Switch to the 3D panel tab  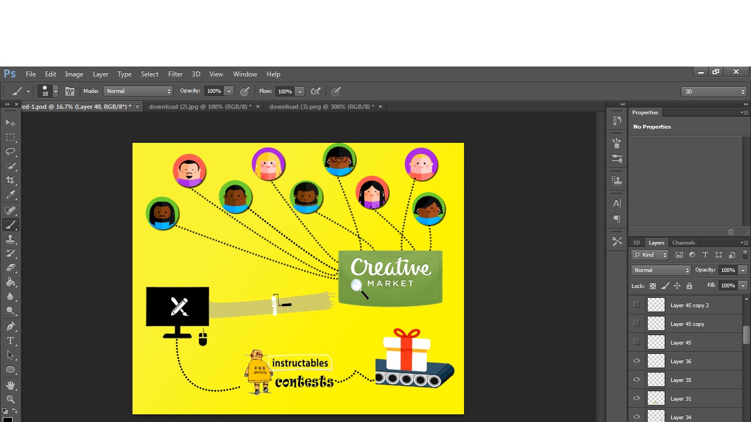[636, 242]
